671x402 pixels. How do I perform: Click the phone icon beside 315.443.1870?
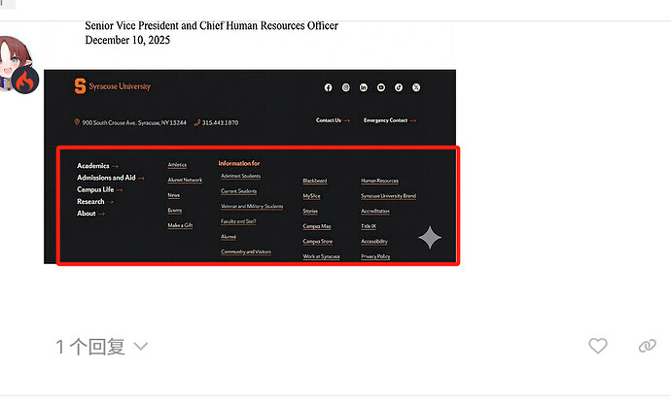196,122
